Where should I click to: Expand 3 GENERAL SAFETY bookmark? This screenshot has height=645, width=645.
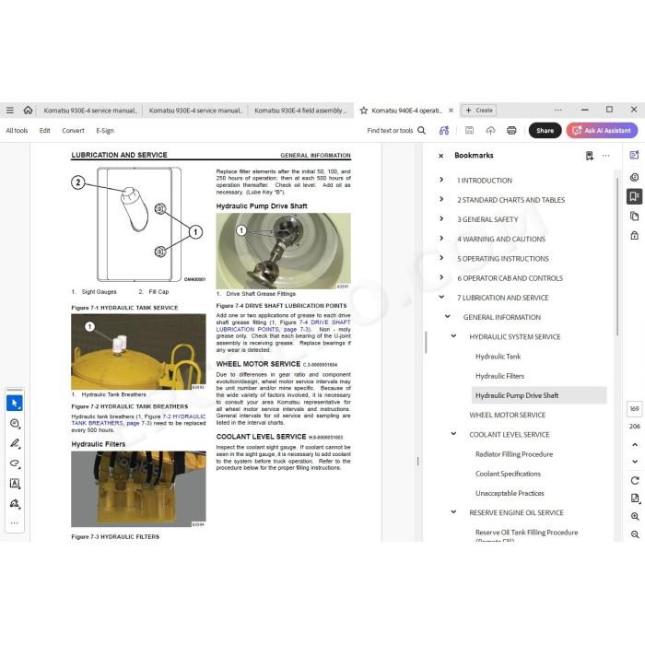click(441, 219)
